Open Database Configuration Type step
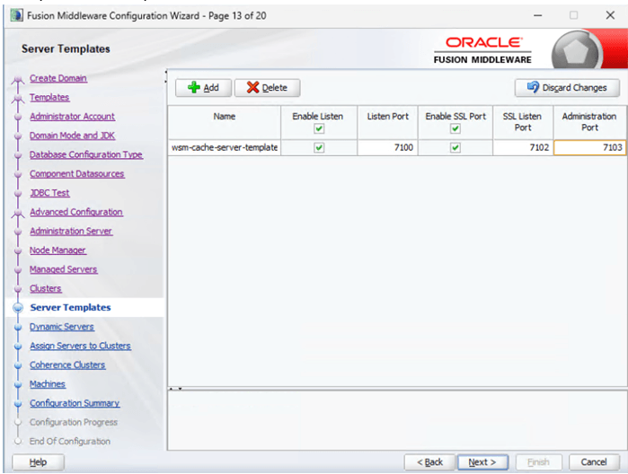628x474 pixels. pyautogui.click(x=86, y=154)
